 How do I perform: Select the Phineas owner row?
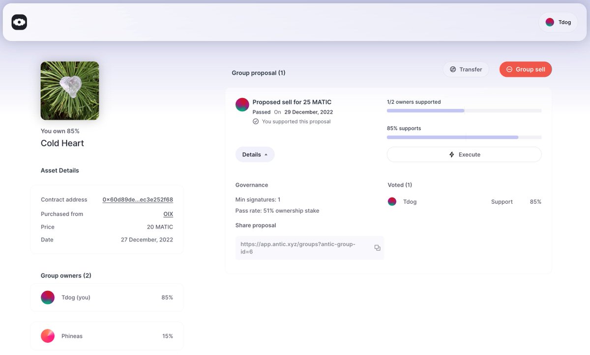[107, 336]
